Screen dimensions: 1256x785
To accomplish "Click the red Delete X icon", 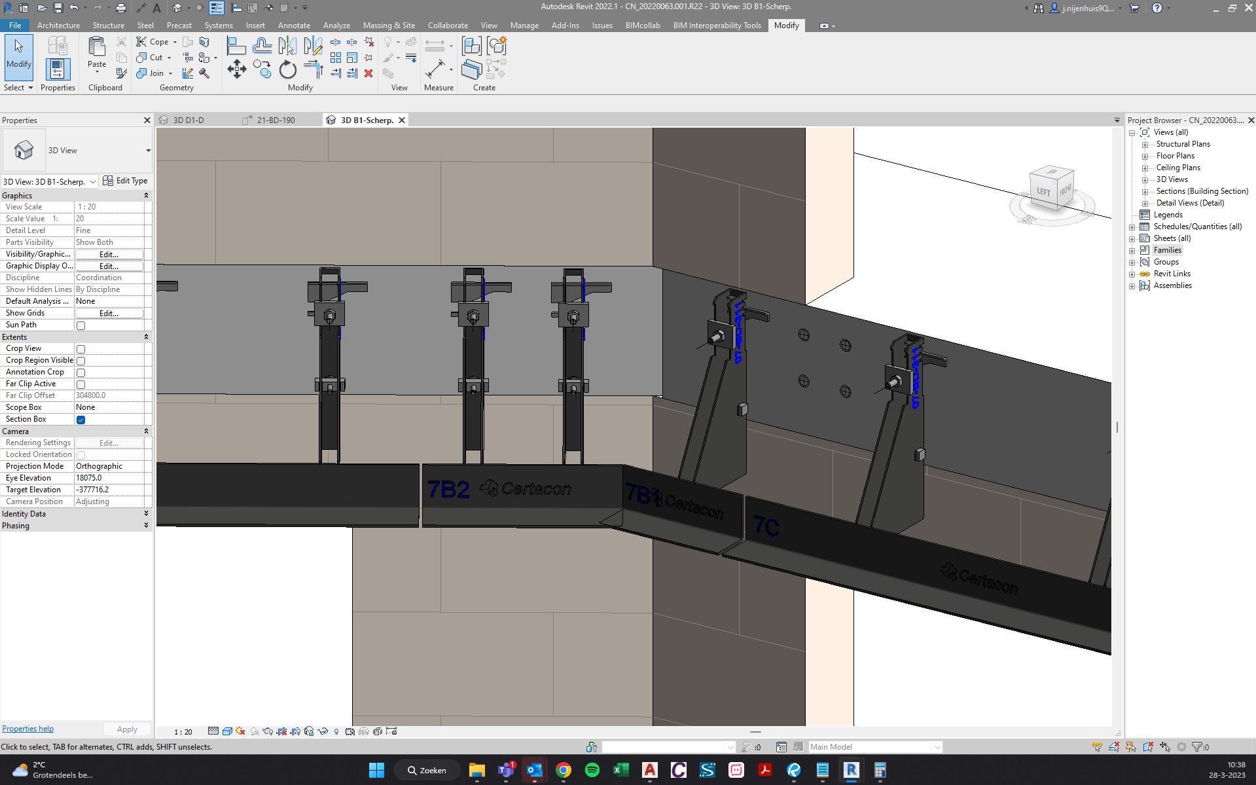I will tap(368, 73).
